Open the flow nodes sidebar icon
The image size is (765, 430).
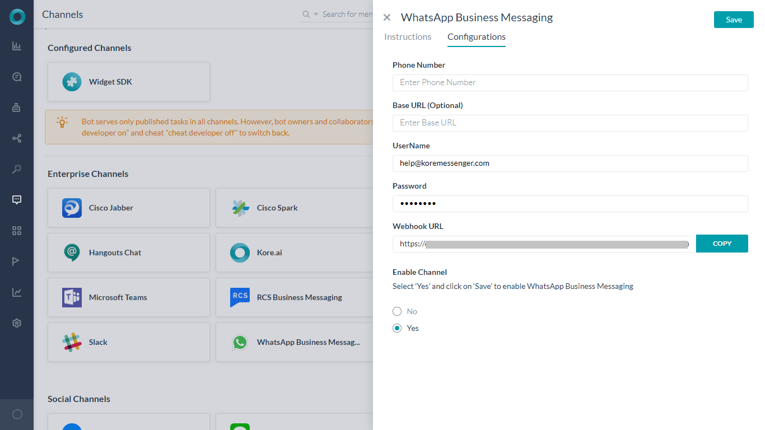17,138
